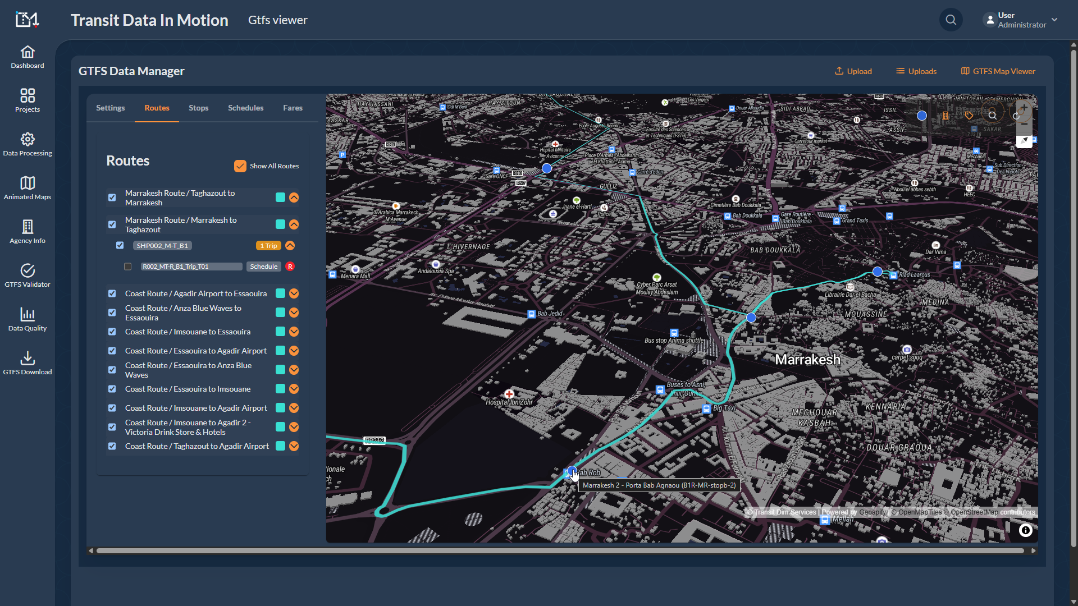Open Animated Maps in sidebar
The image size is (1078, 606).
(28, 188)
